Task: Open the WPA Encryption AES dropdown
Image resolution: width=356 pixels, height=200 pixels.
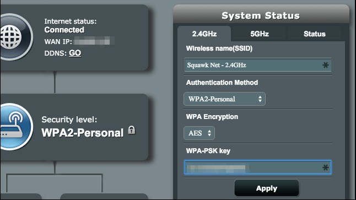Action: coord(199,133)
